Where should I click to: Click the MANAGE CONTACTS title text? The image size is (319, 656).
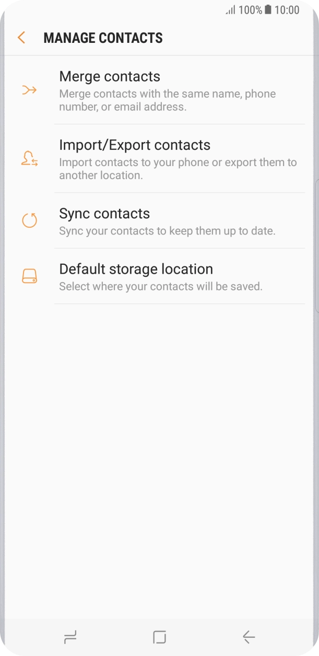(x=103, y=38)
